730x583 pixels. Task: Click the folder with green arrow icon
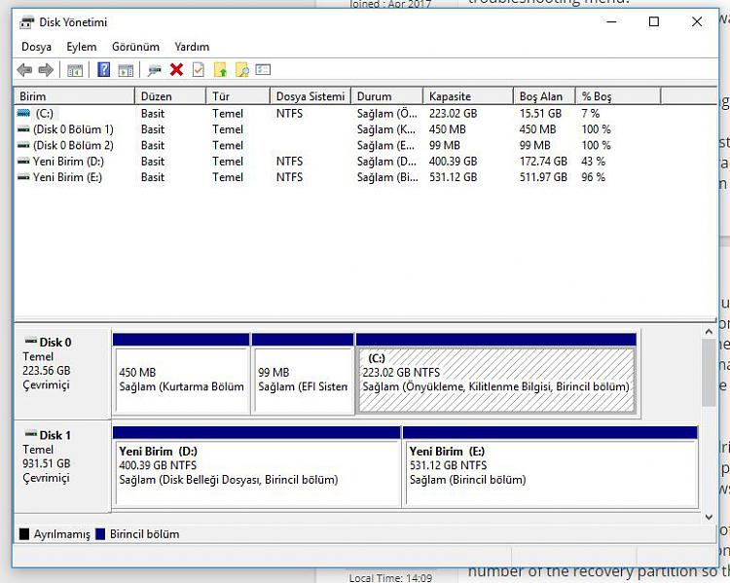(220, 70)
